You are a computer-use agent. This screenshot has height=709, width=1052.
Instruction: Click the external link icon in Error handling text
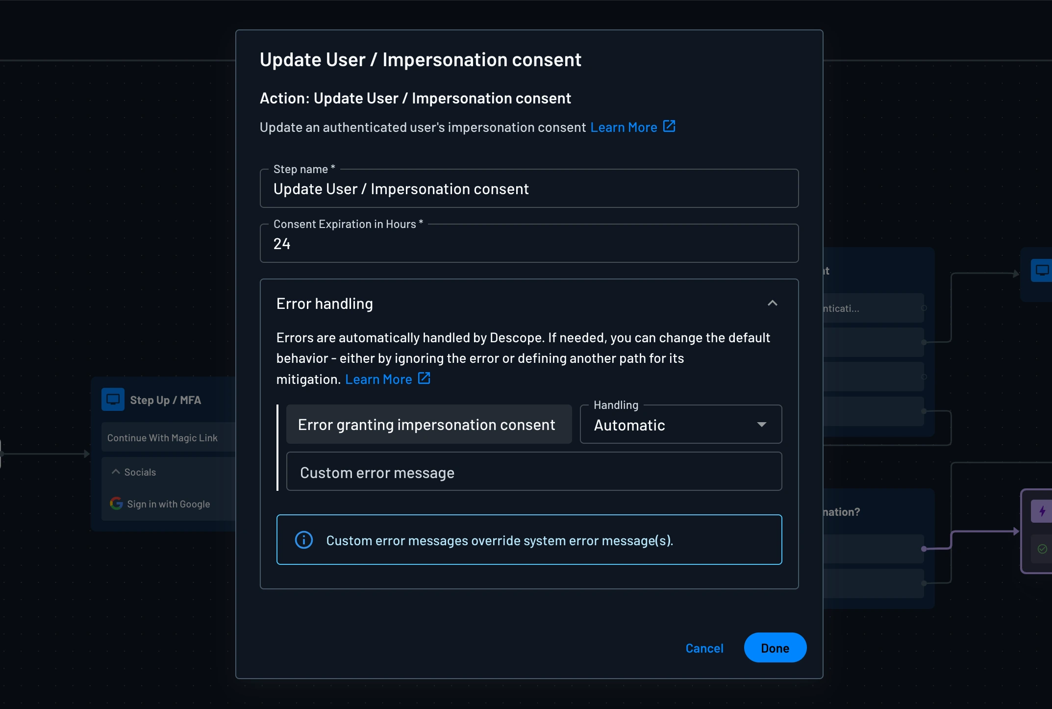(424, 379)
